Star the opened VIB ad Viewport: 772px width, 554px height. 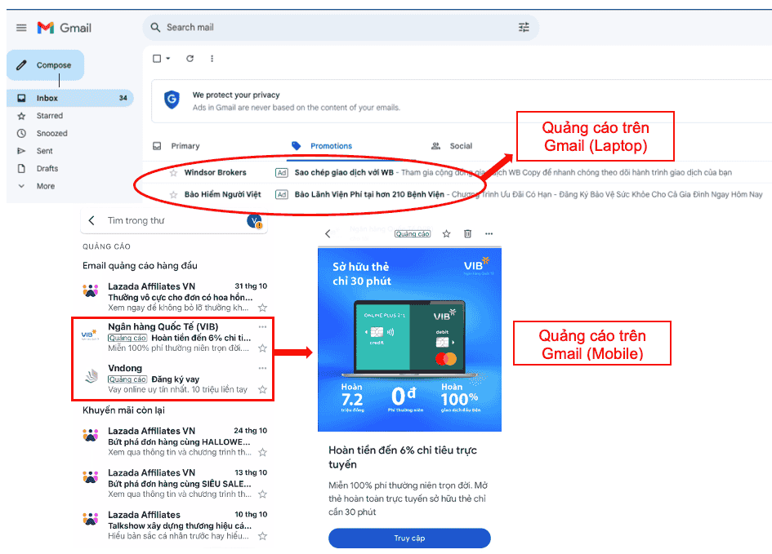tap(447, 234)
